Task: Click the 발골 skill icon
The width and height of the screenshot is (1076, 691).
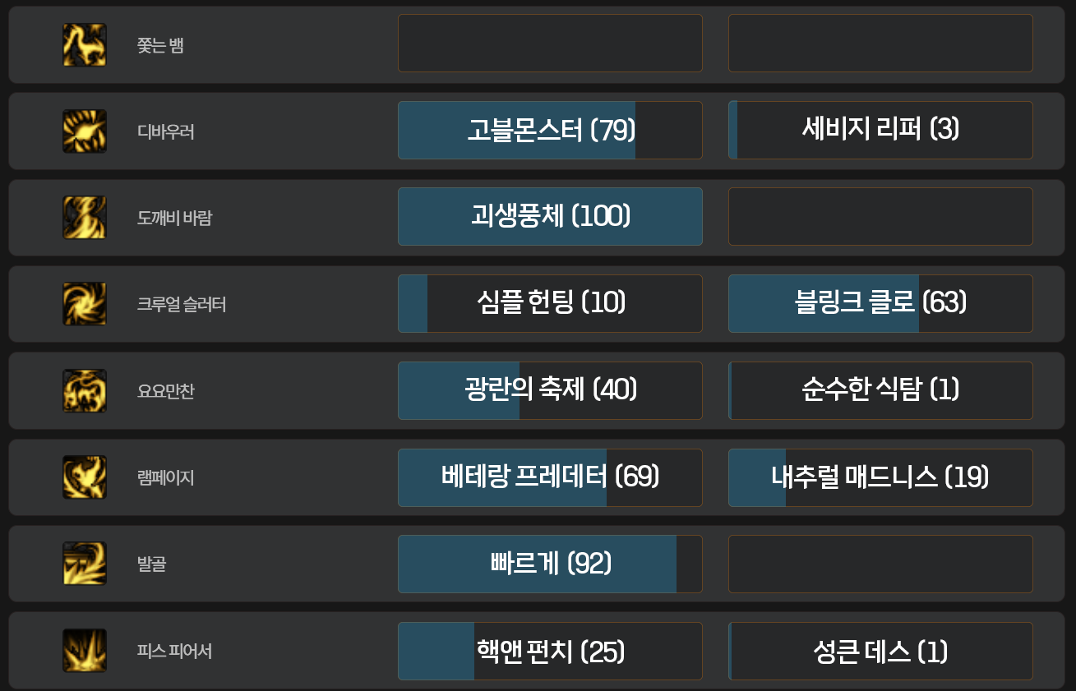Action: [85, 564]
